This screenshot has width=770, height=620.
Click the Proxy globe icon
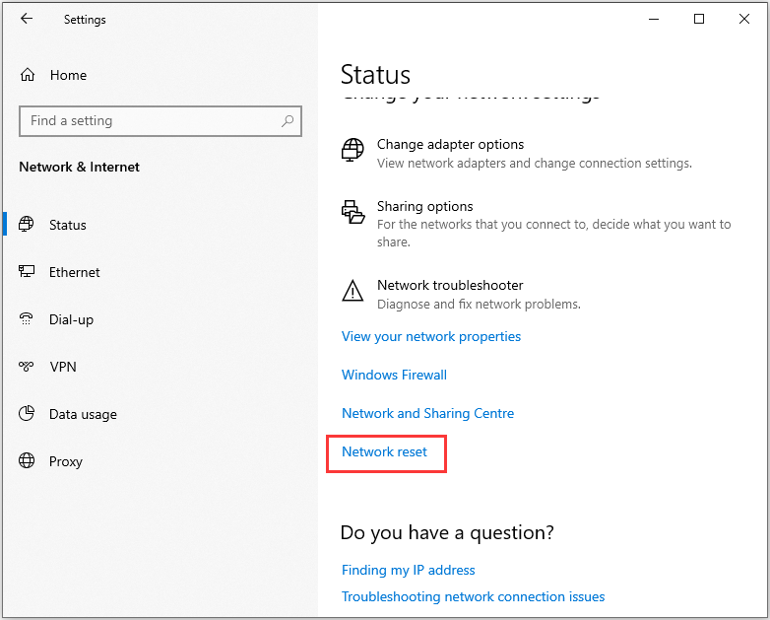[x=28, y=461]
